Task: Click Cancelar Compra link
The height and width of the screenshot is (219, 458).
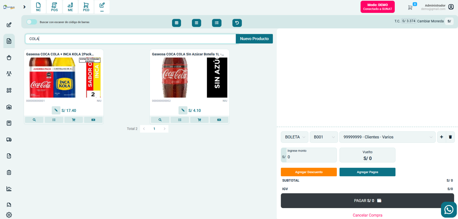Action: pyautogui.click(x=367, y=215)
